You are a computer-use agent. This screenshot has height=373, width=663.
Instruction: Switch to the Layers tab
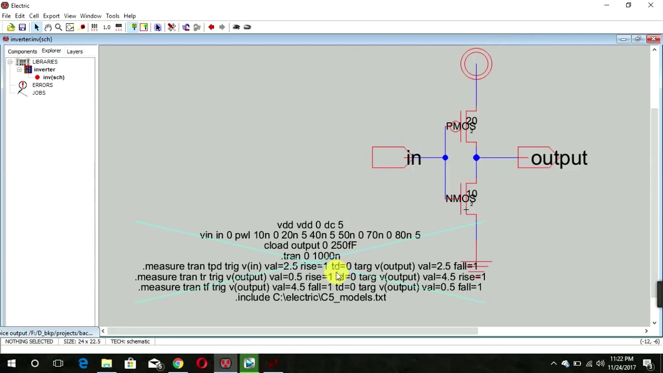75,51
